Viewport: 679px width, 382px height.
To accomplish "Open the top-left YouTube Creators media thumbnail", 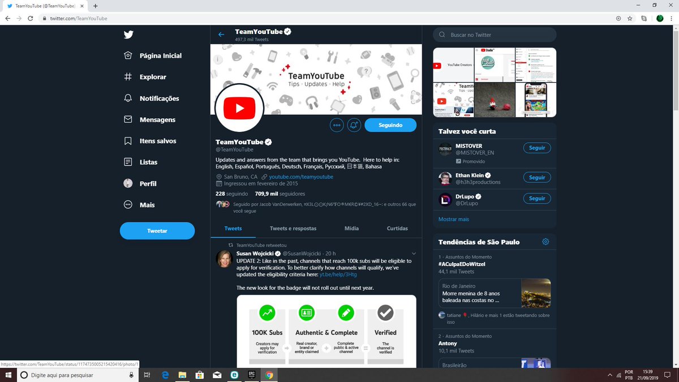I will [453, 65].
